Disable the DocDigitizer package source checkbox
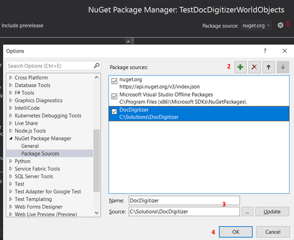The image size is (294, 240). 115,112
